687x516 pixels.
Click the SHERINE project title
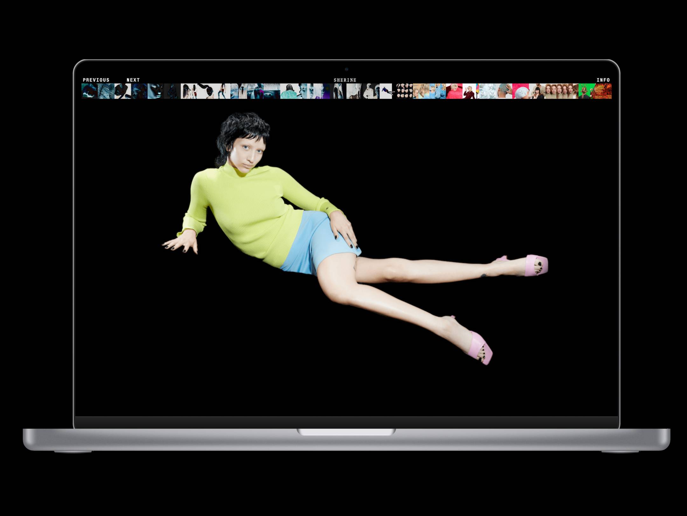pyautogui.click(x=345, y=80)
